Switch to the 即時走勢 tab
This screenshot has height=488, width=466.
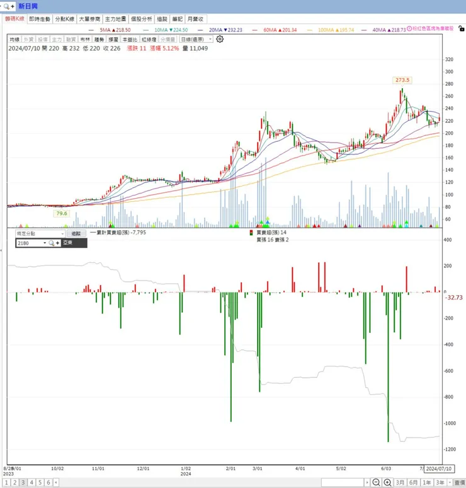tap(40, 19)
